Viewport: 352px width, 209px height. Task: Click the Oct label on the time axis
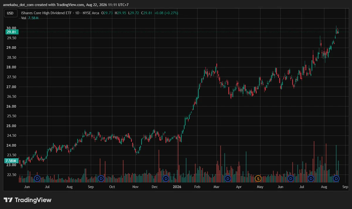point(112,187)
